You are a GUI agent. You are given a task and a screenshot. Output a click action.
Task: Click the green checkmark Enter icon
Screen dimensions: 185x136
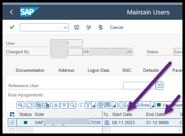point(12,27)
